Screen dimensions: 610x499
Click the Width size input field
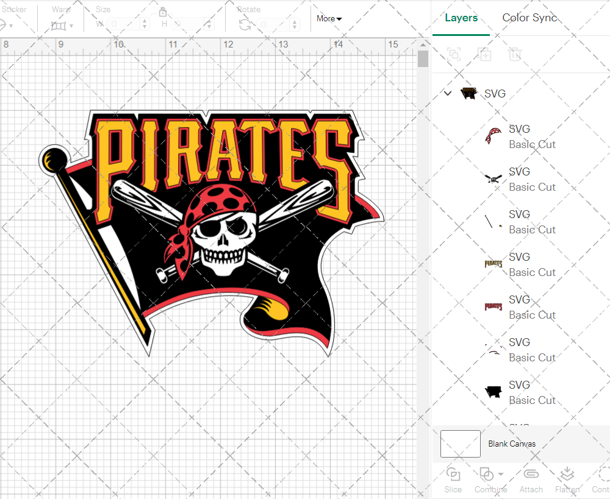[x=124, y=24]
